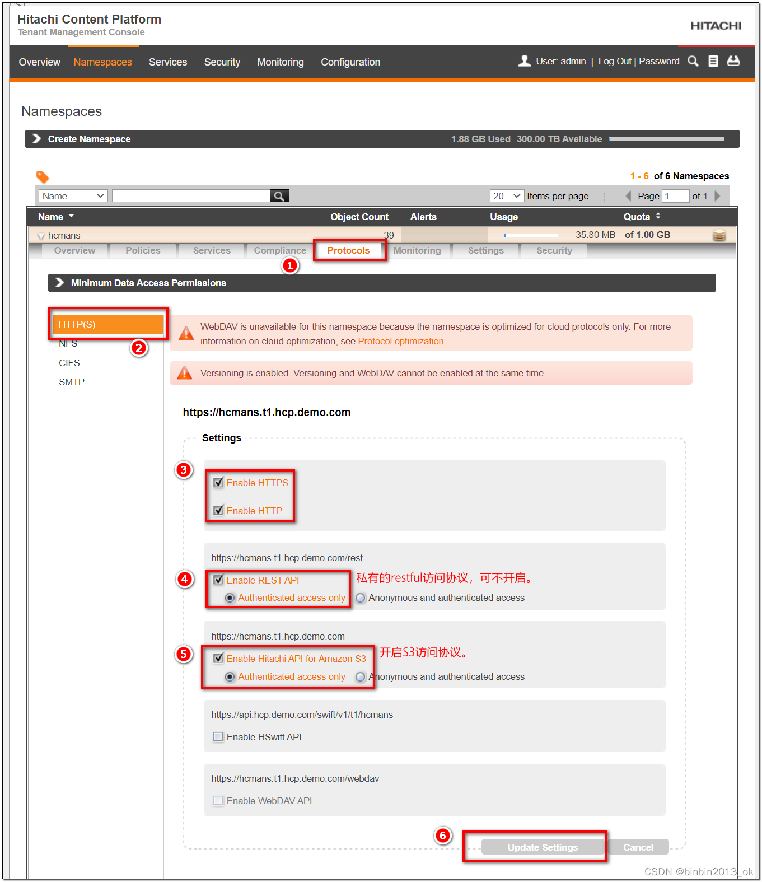Click the hcmans stacked disks icon
762x882 pixels.
click(x=719, y=235)
